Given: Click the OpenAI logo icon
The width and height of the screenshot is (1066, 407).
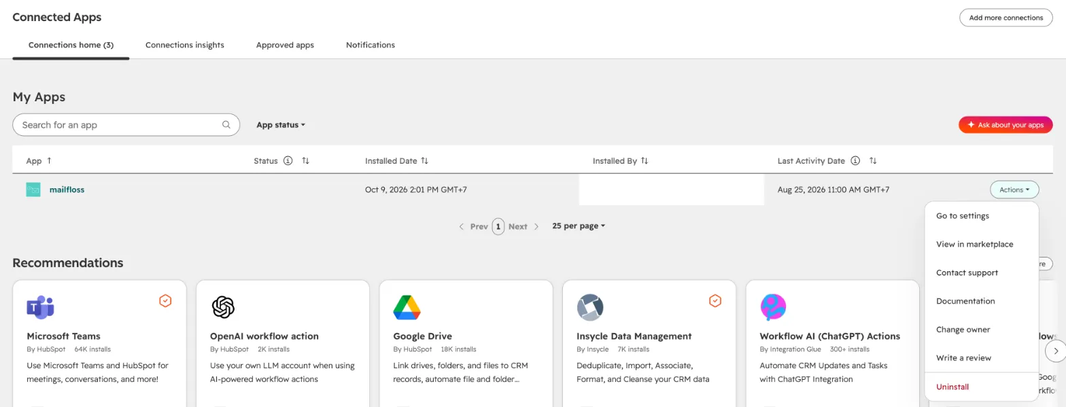Looking at the screenshot, I should 223,307.
